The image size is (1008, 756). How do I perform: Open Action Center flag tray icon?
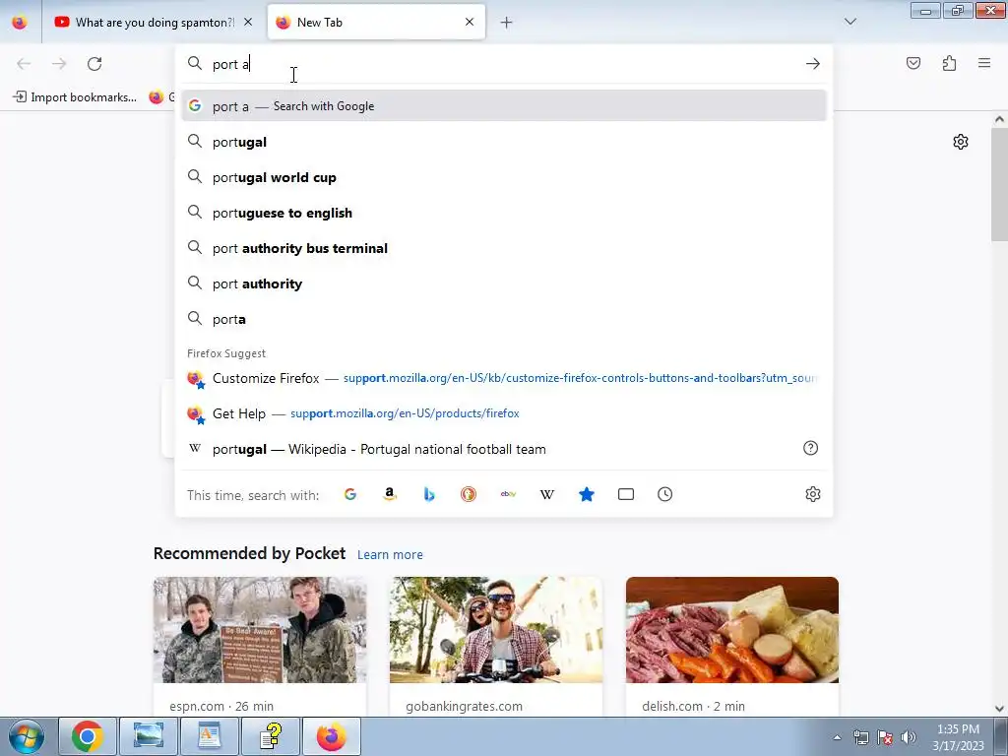click(x=885, y=737)
